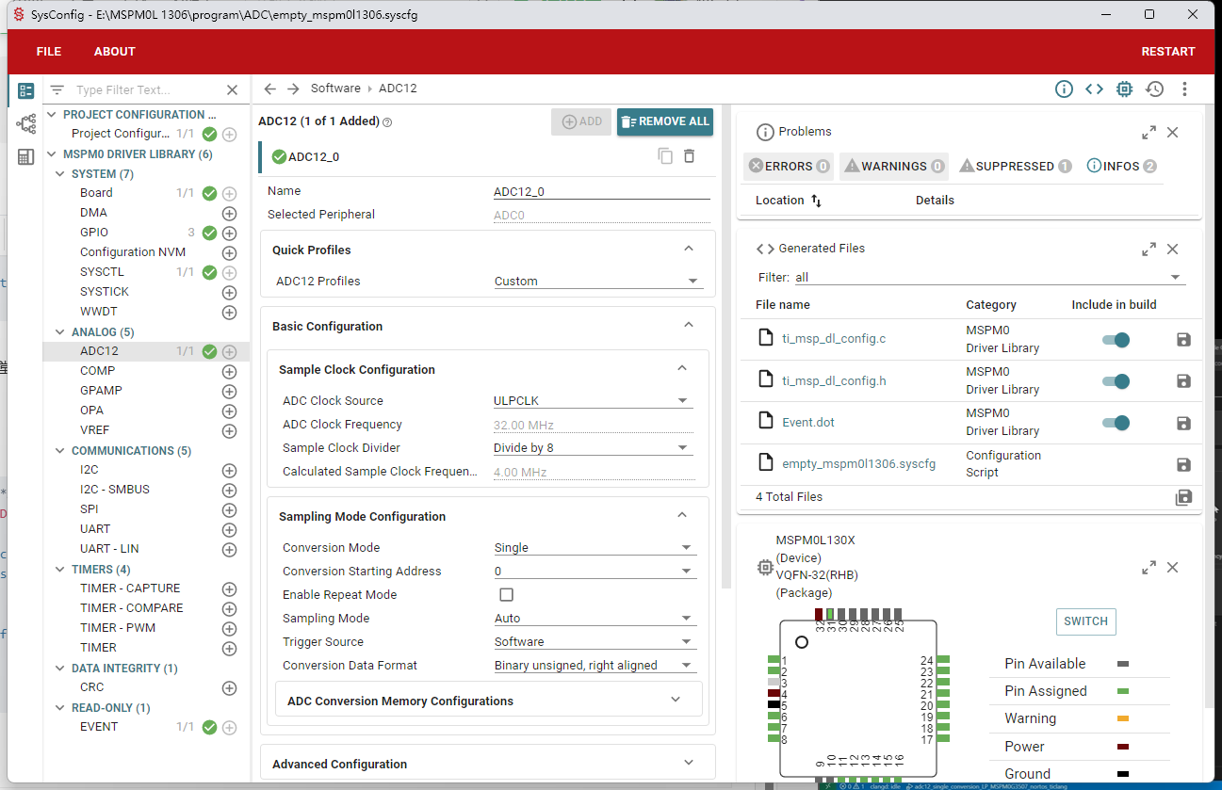This screenshot has height=790, width=1222.
Task: Add a DMA module with its plus icon
Action: pyautogui.click(x=229, y=214)
